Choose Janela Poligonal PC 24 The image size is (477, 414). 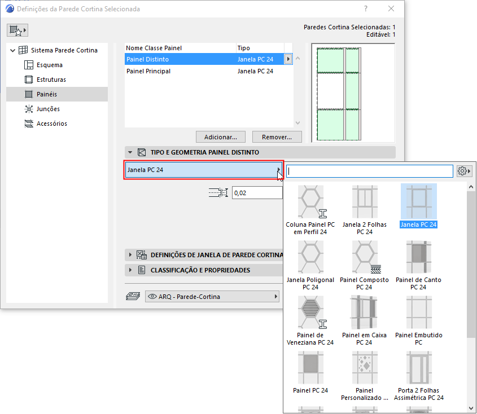[310, 265]
